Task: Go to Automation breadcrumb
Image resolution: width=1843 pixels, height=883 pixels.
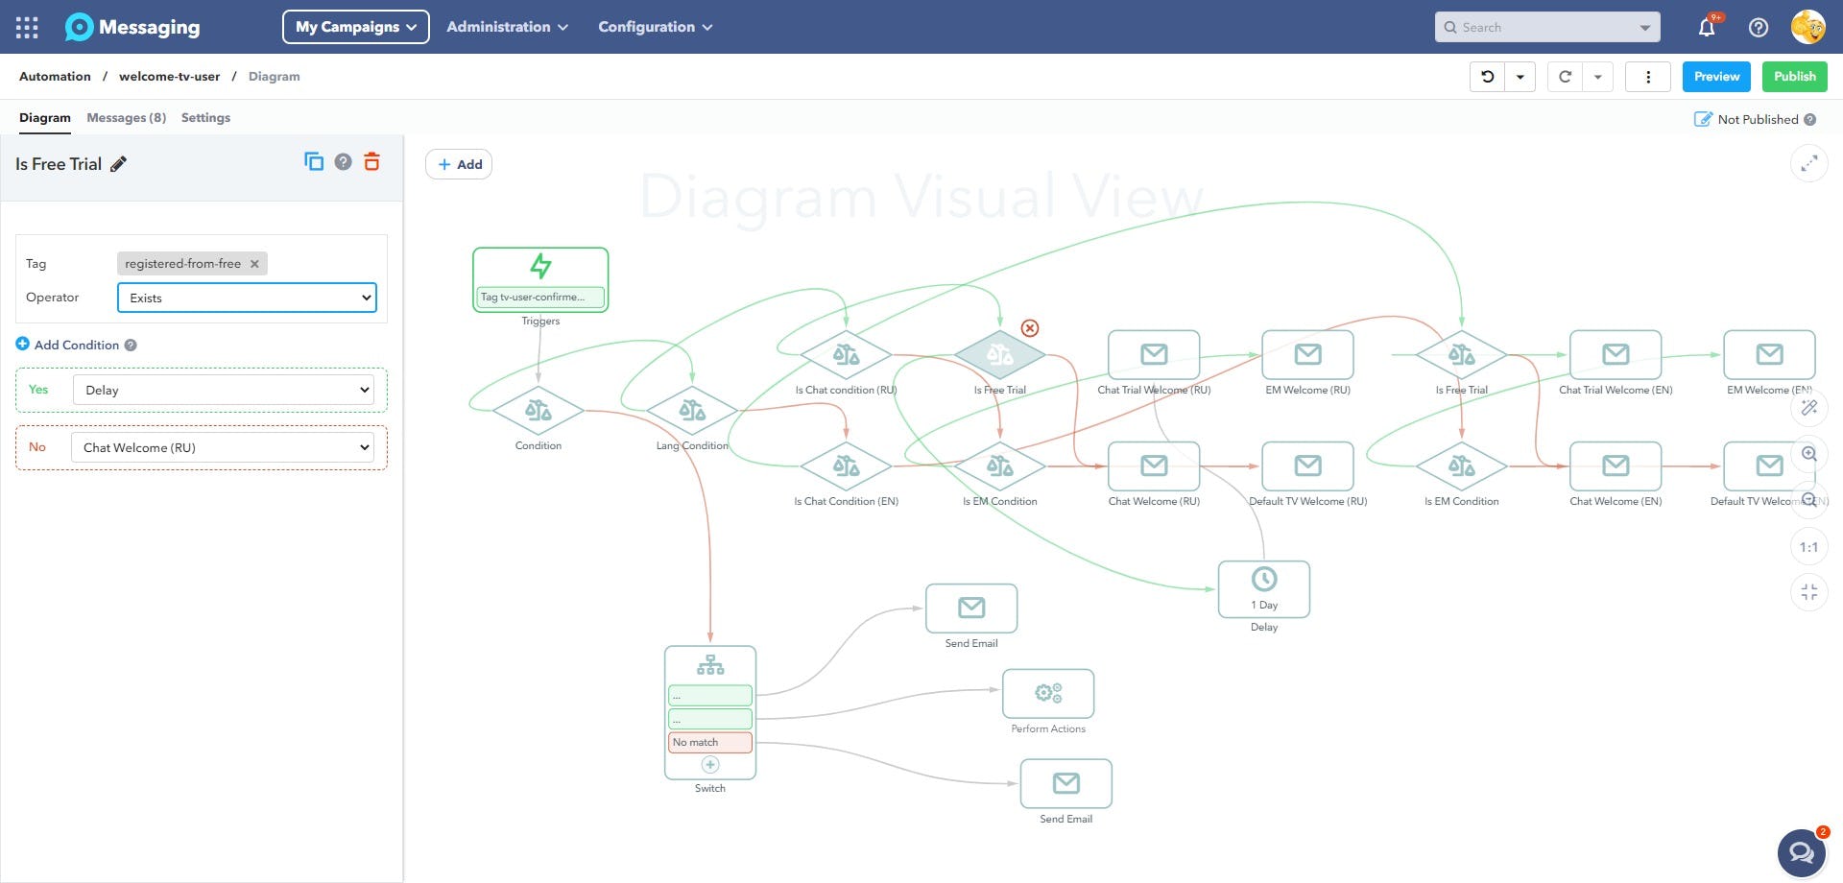Action: pyautogui.click(x=55, y=77)
